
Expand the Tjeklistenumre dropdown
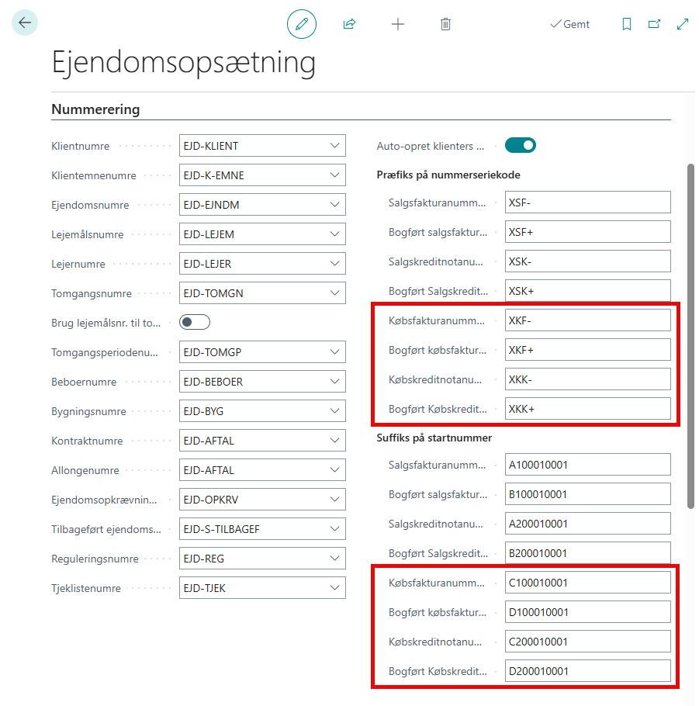(x=334, y=588)
